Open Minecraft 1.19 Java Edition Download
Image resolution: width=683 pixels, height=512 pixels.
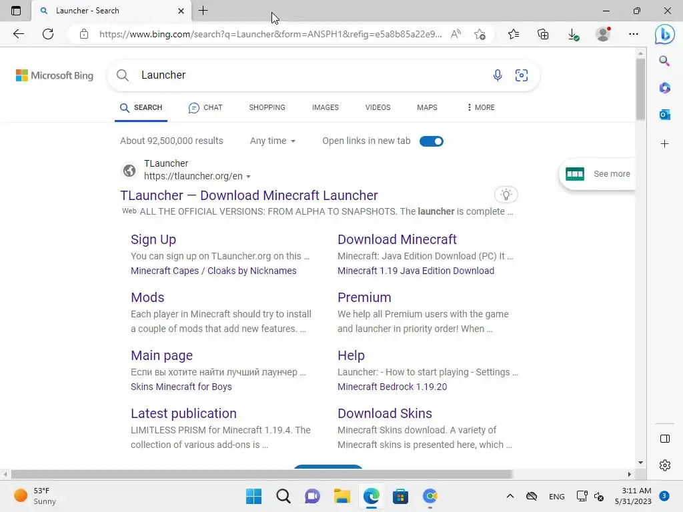click(x=416, y=271)
